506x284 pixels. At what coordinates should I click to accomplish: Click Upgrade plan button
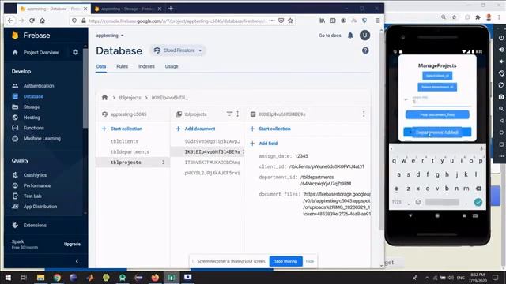point(72,244)
